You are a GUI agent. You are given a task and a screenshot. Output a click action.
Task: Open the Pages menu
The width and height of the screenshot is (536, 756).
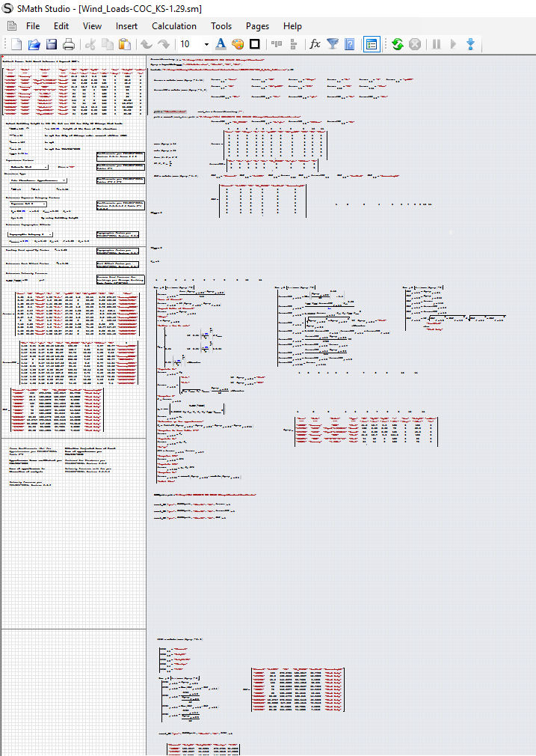(x=257, y=25)
